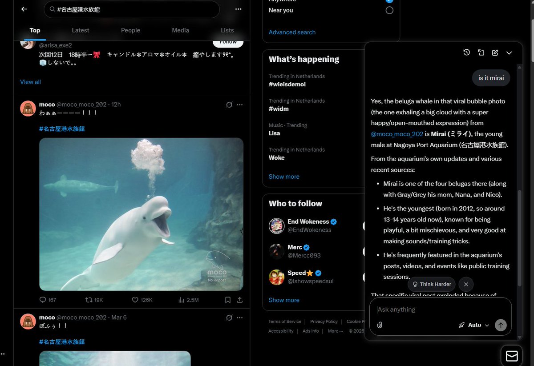Open #名古屋港水族館 hashtag in the Mar 6 post

[62, 342]
